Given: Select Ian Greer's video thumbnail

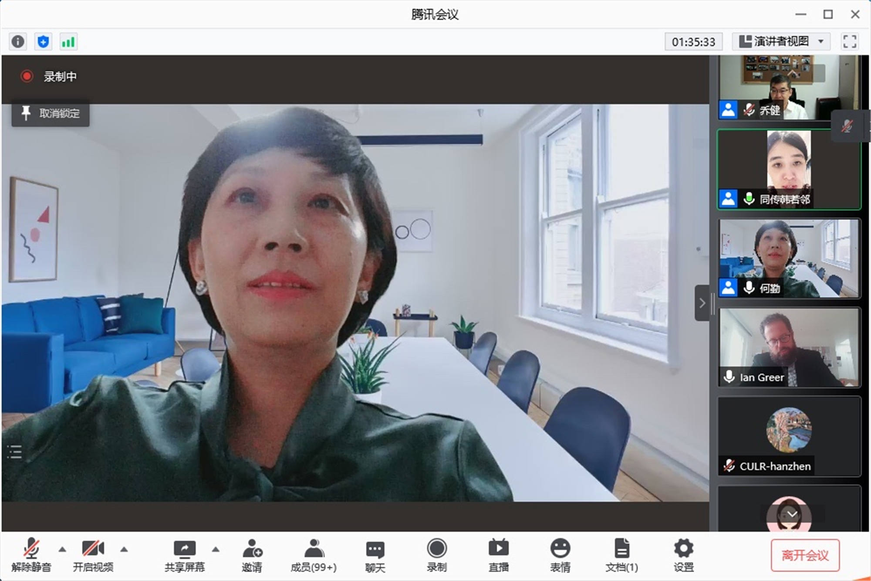Looking at the screenshot, I should coord(789,347).
